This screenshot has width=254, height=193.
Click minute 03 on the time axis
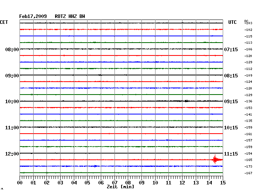point(60,183)
